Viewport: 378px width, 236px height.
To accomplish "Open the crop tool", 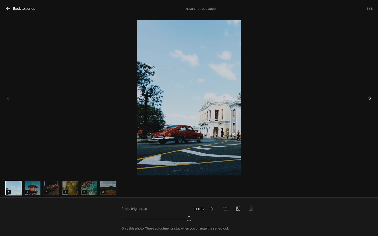I will coord(225,209).
